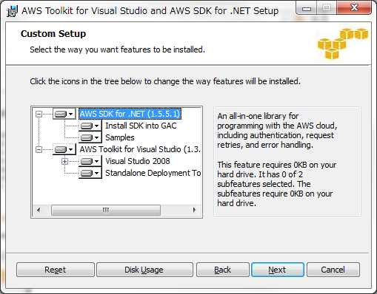
Task: Click the Next button
Action: [278, 270]
